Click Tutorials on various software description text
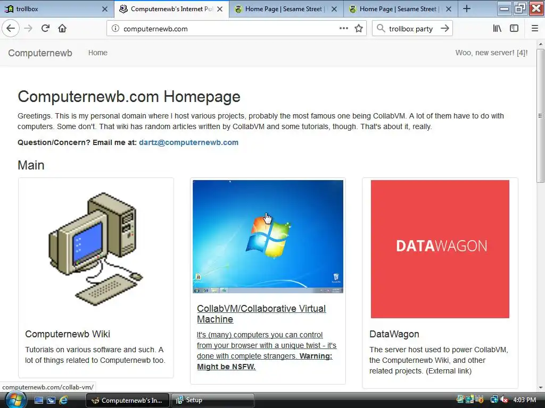This screenshot has height=408, width=545. click(x=95, y=355)
